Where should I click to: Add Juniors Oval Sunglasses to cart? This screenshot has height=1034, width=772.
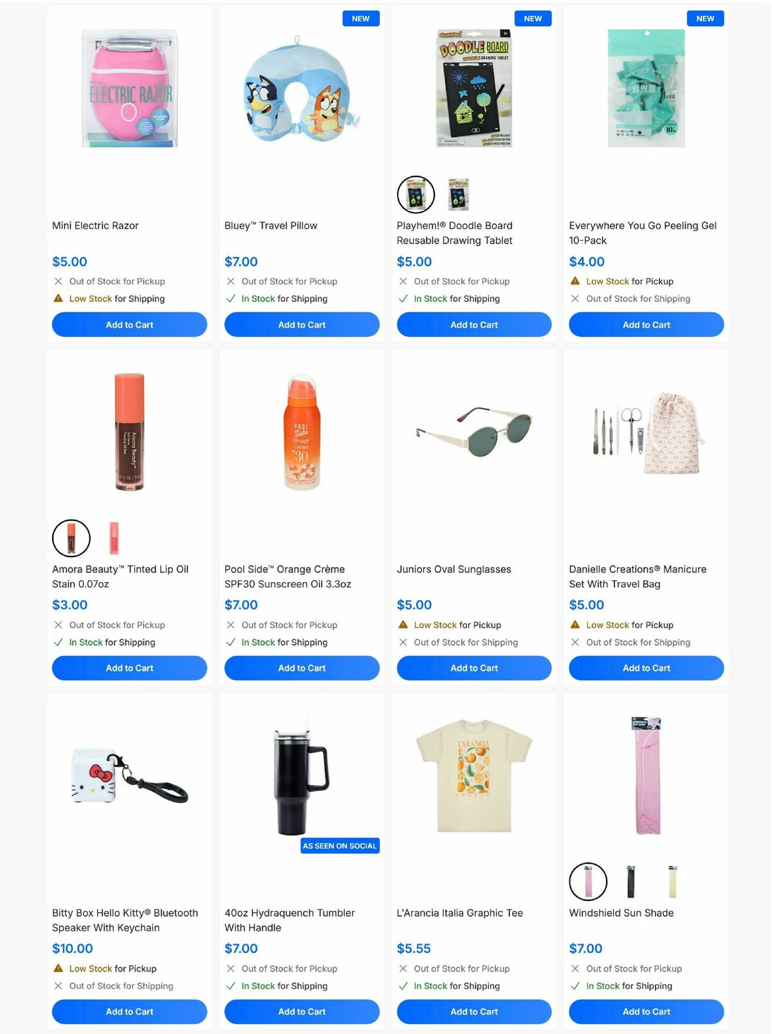click(x=474, y=668)
